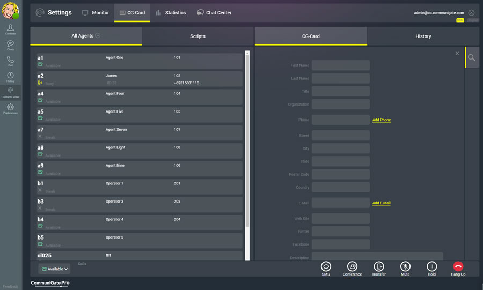
Task: Switch to the Scripts tab
Action: point(197,36)
